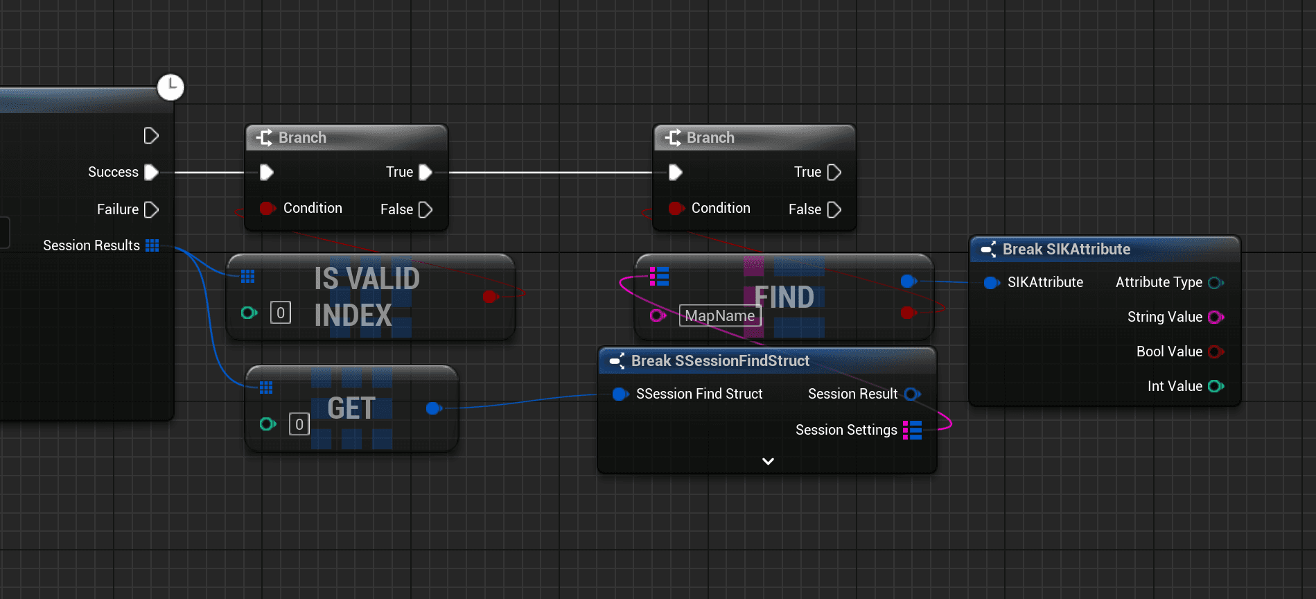Click the MapName key input field
The width and height of the screenshot is (1316, 599).
720,315
